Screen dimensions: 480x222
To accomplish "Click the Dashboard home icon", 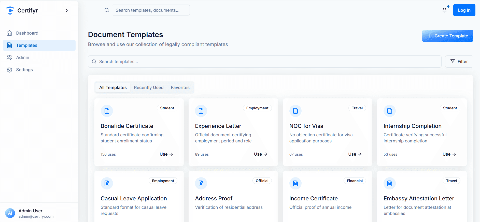I will [9, 33].
